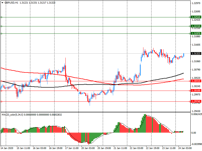This screenshot has width=202, height=151.
Task: Select the 1.30100 red line handle
Action: point(1,91)
